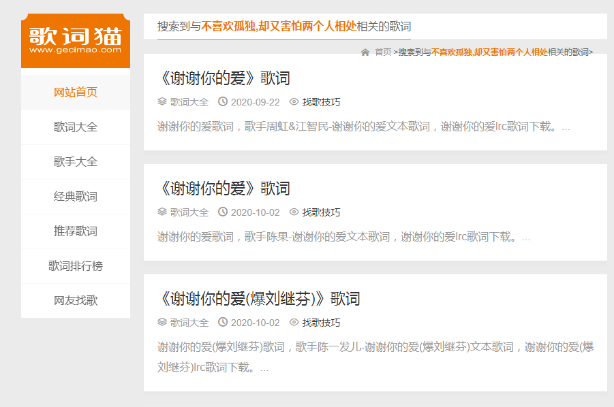Viewport: 614px width, 407px height.
Task: Click the 首页 breadcrumb link
Action: tap(383, 52)
